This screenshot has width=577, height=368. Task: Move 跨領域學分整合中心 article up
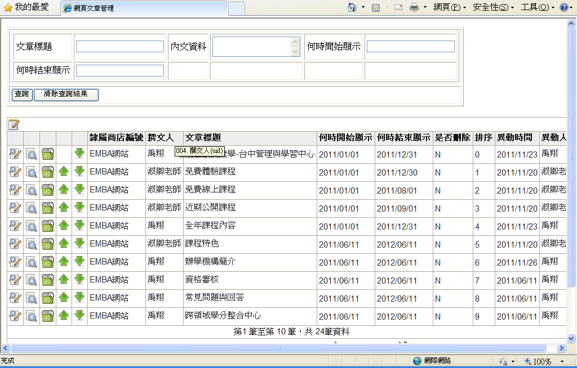tap(64, 316)
